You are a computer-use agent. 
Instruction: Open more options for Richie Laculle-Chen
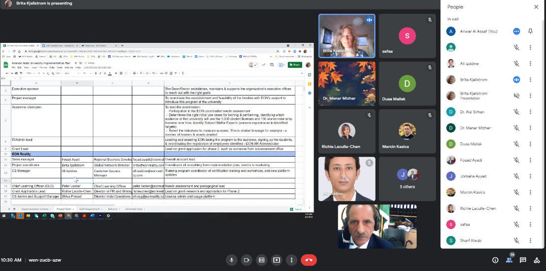coord(530,208)
